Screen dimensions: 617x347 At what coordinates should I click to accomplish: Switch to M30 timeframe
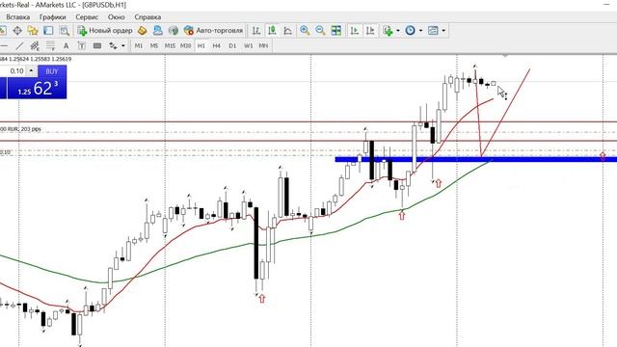tap(185, 46)
